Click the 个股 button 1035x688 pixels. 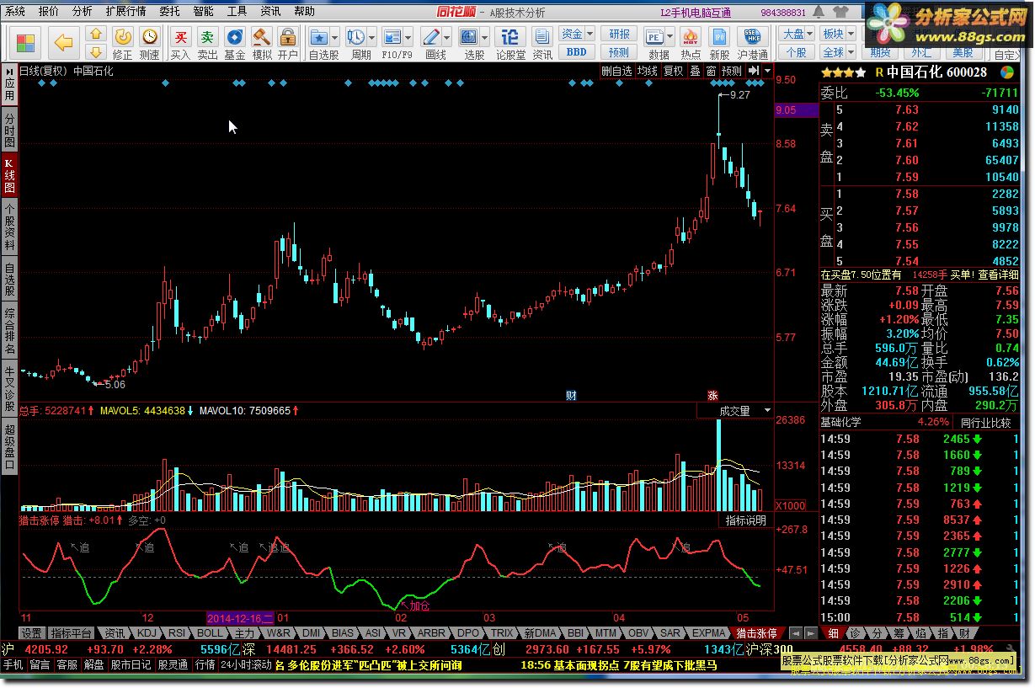point(796,52)
